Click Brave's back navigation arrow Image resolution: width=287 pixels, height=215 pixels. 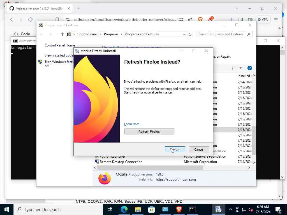[x=11, y=20]
